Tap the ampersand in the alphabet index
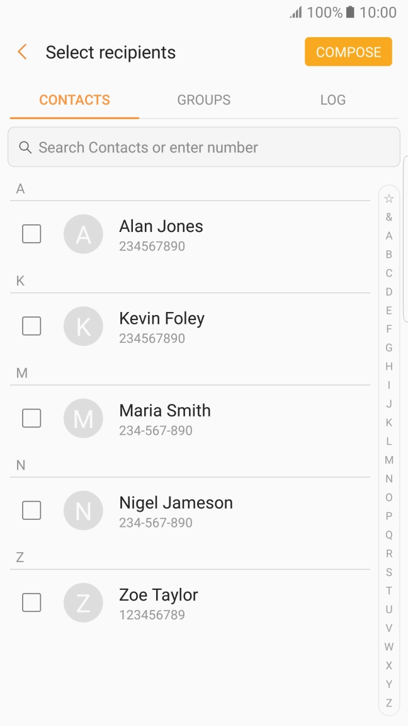408x726 pixels. click(388, 217)
